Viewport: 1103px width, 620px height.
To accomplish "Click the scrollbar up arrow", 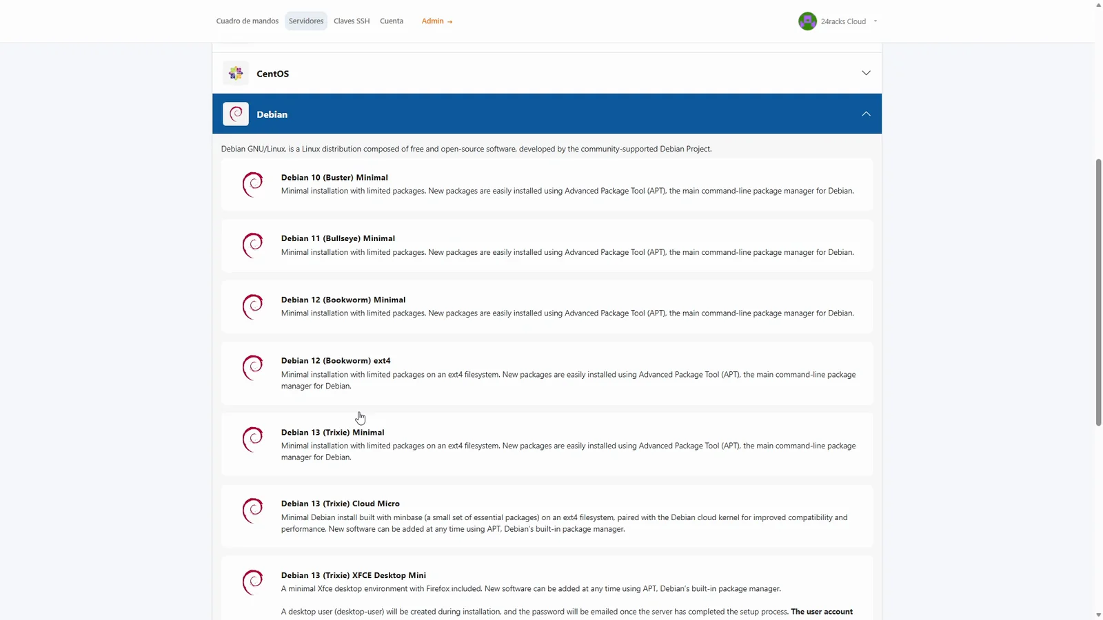I will tap(1099, 5).
